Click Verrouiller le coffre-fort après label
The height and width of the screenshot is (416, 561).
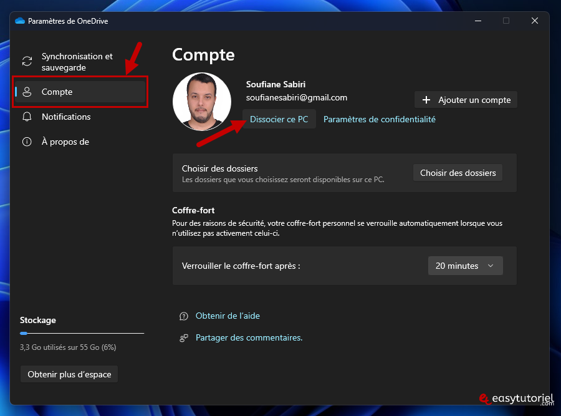coord(241,266)
